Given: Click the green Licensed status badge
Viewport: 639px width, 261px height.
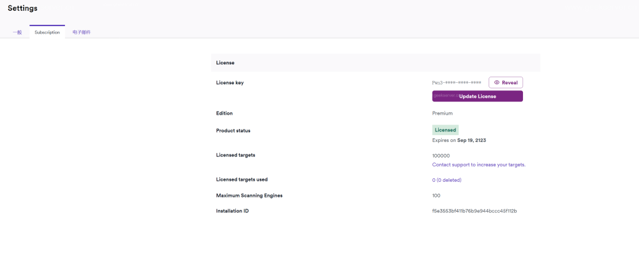Looking at the screenshot, I should pos(445,130).
